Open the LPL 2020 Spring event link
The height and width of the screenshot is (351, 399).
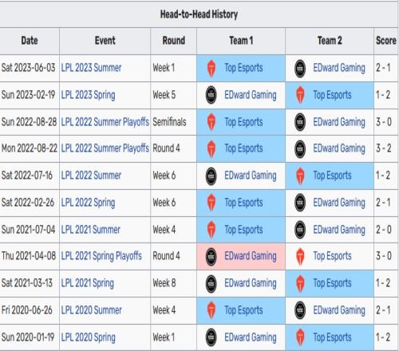click(x=89, y=337)
